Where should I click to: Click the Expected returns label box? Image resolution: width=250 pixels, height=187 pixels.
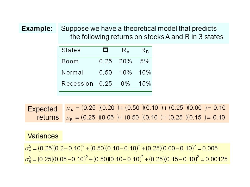43,113
